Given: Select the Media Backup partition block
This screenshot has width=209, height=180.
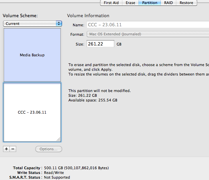Looking at the screenshot, I should pyautogui.click(x=32, y=55).
